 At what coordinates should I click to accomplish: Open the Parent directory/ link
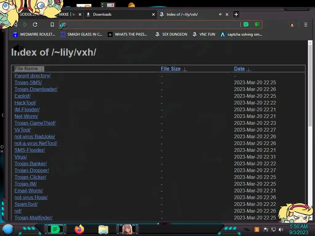tap(32, 76)
